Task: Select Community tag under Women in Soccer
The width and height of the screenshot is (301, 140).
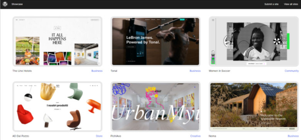Action: pos(292,71)
